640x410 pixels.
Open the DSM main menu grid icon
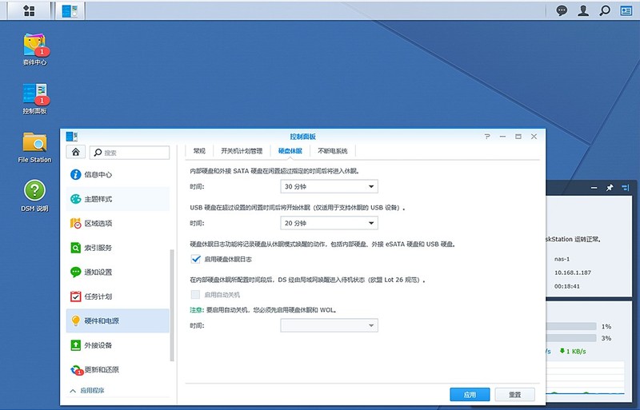click(x=29, y=10)
